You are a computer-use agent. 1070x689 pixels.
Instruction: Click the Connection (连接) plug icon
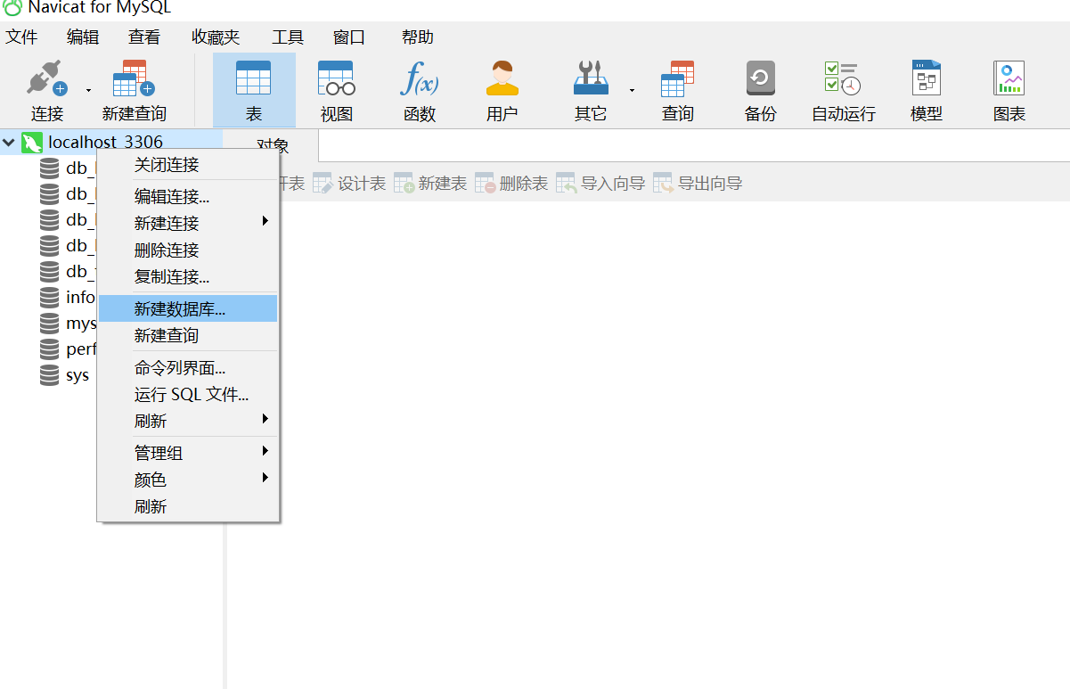click(x=47, y=78)
